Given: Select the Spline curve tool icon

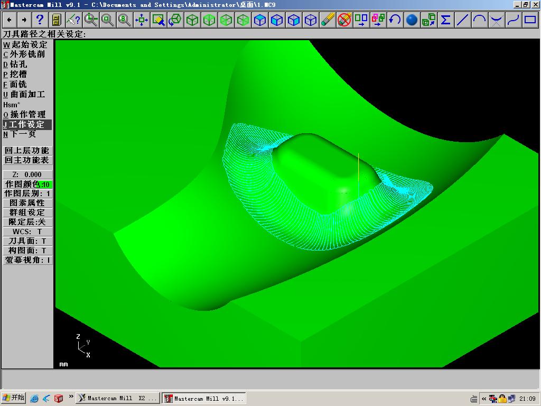Looking at the screenshot, I should tap(514, 20).
